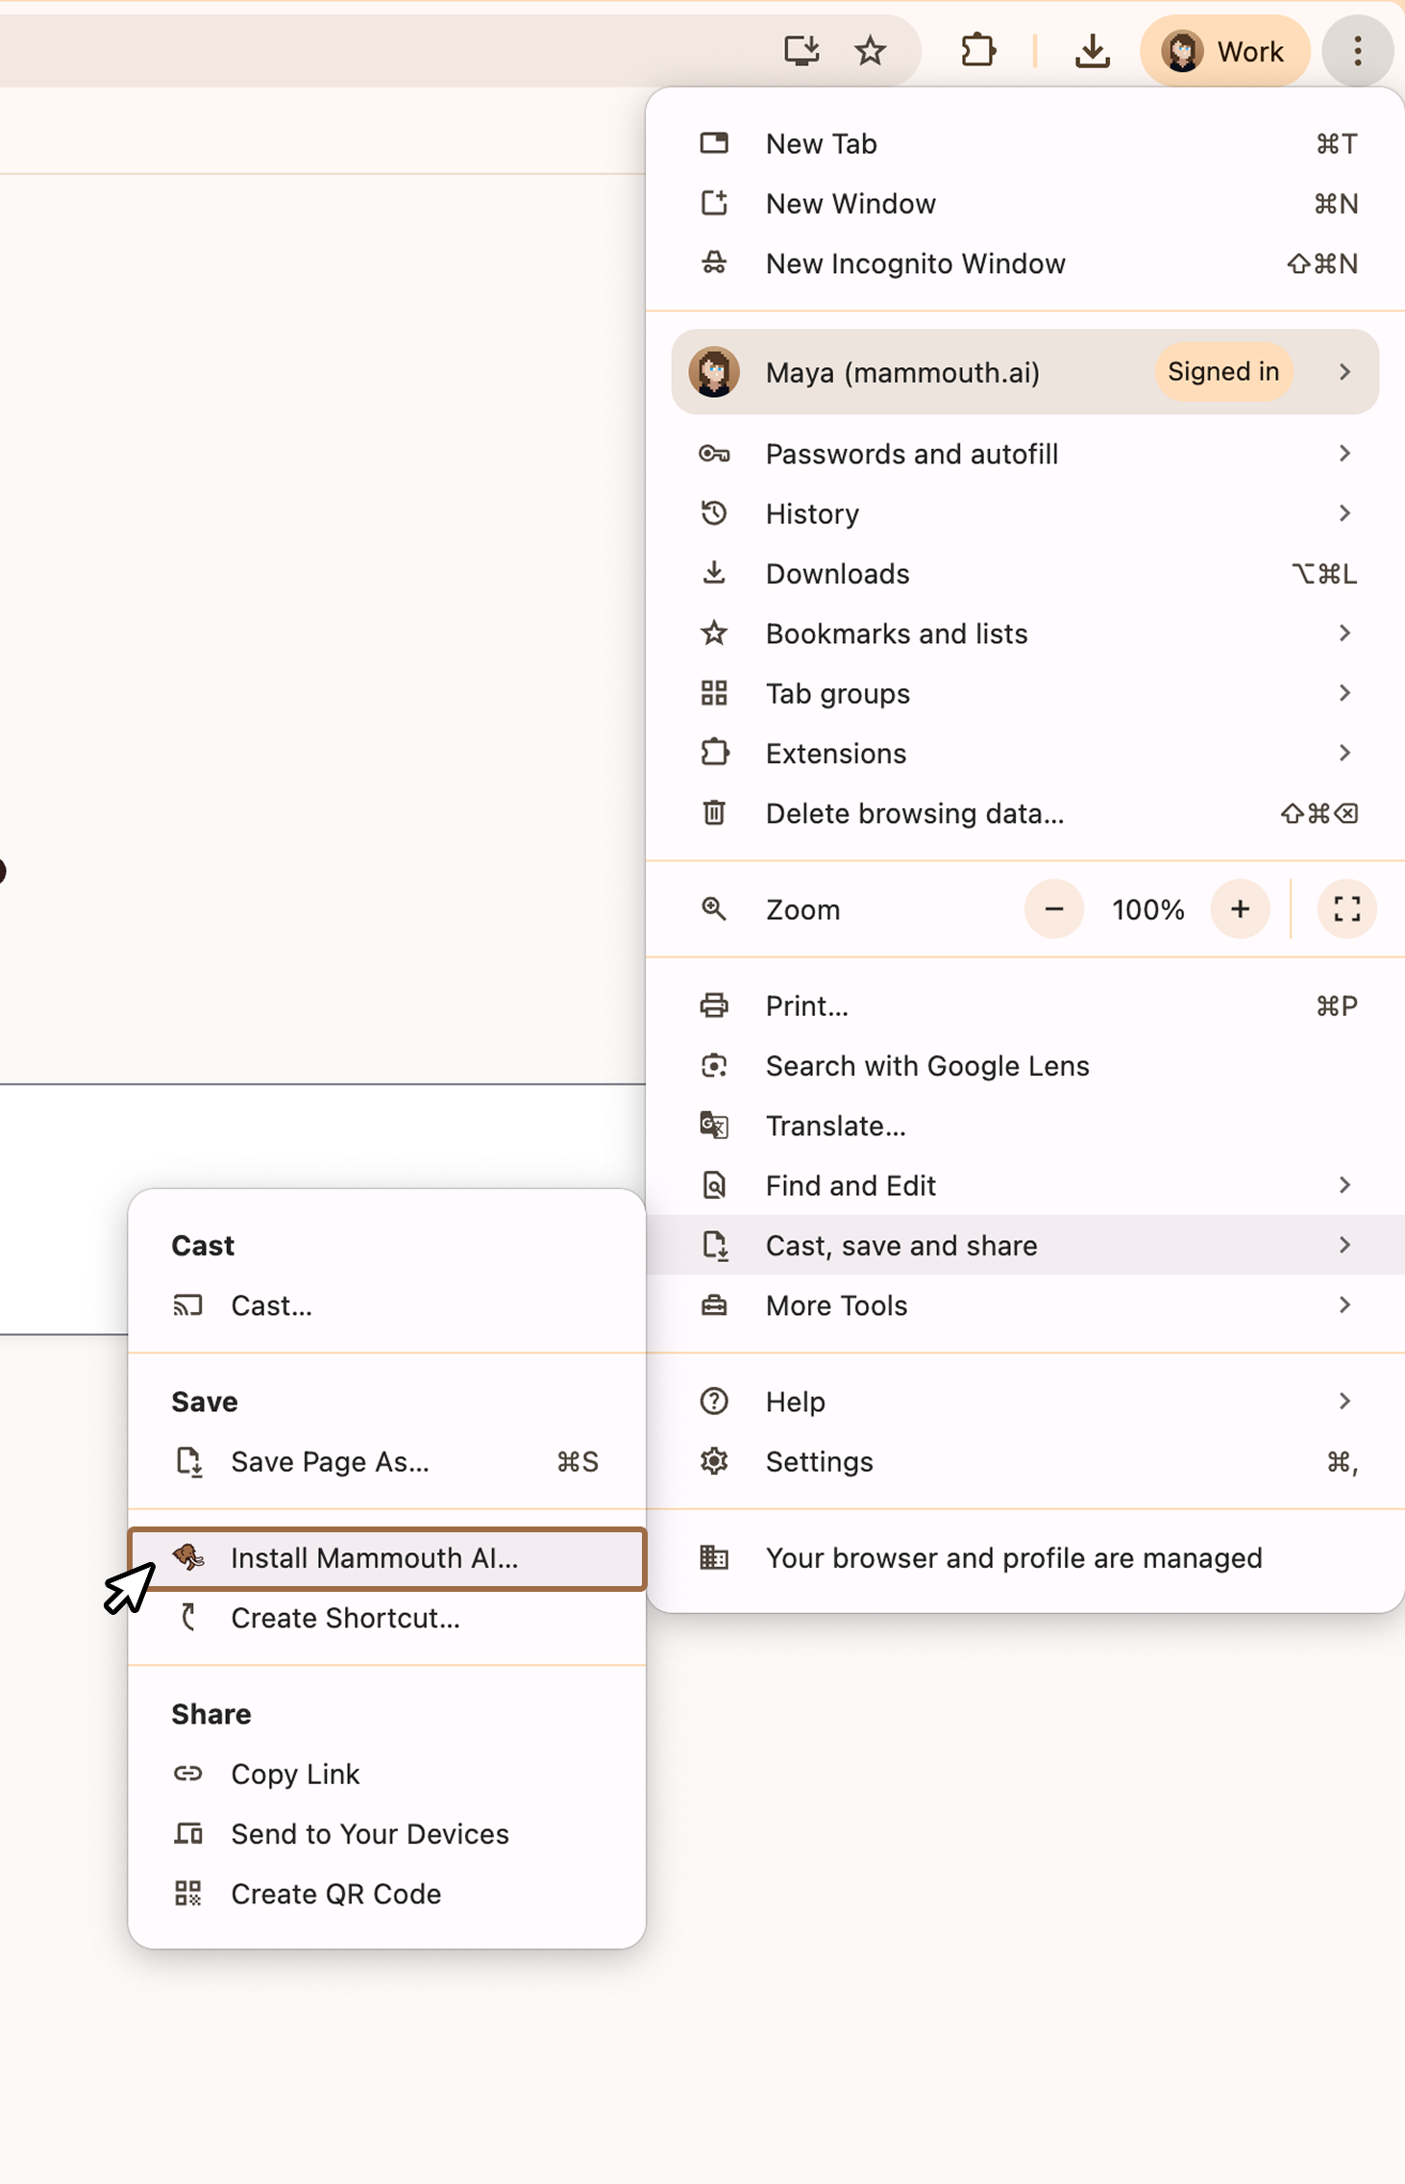Expand Bookmarks and lists submenu

[1024, 633]
